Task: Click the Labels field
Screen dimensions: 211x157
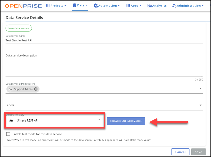Action: (x=104, y=105)
